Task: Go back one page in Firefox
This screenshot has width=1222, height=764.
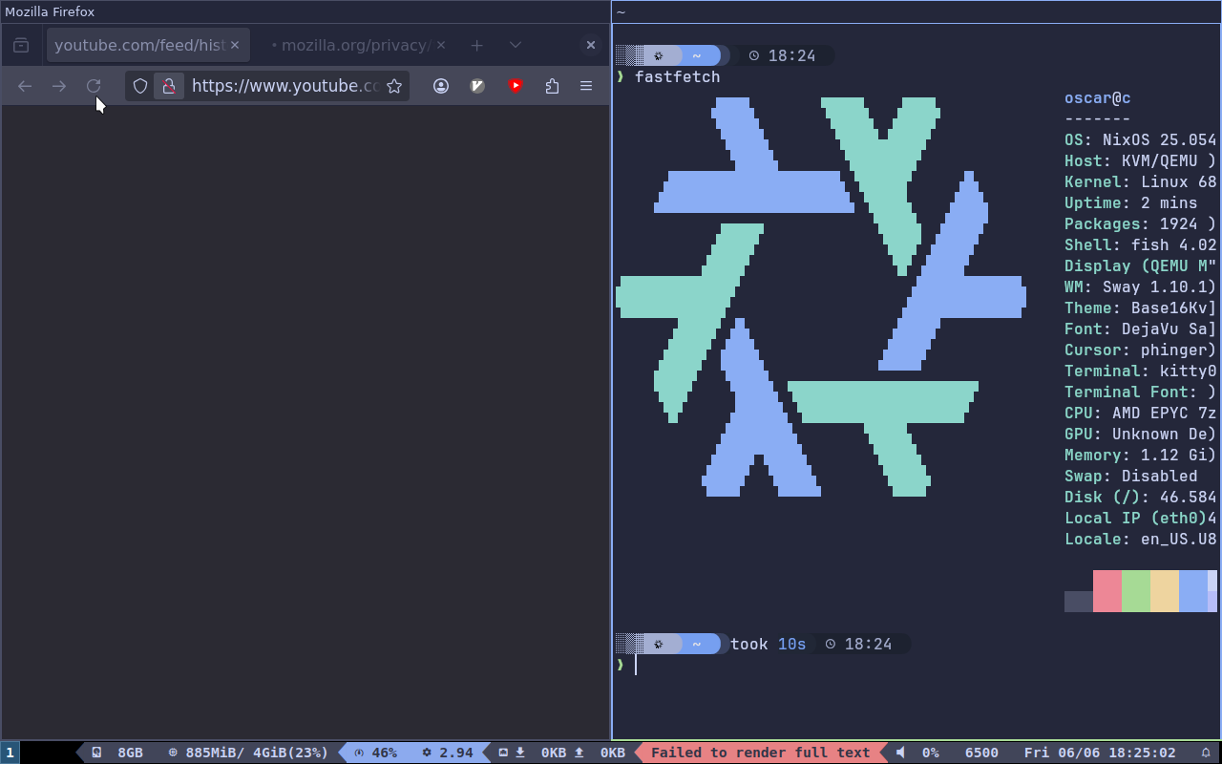Action: (x=25, y=86)
